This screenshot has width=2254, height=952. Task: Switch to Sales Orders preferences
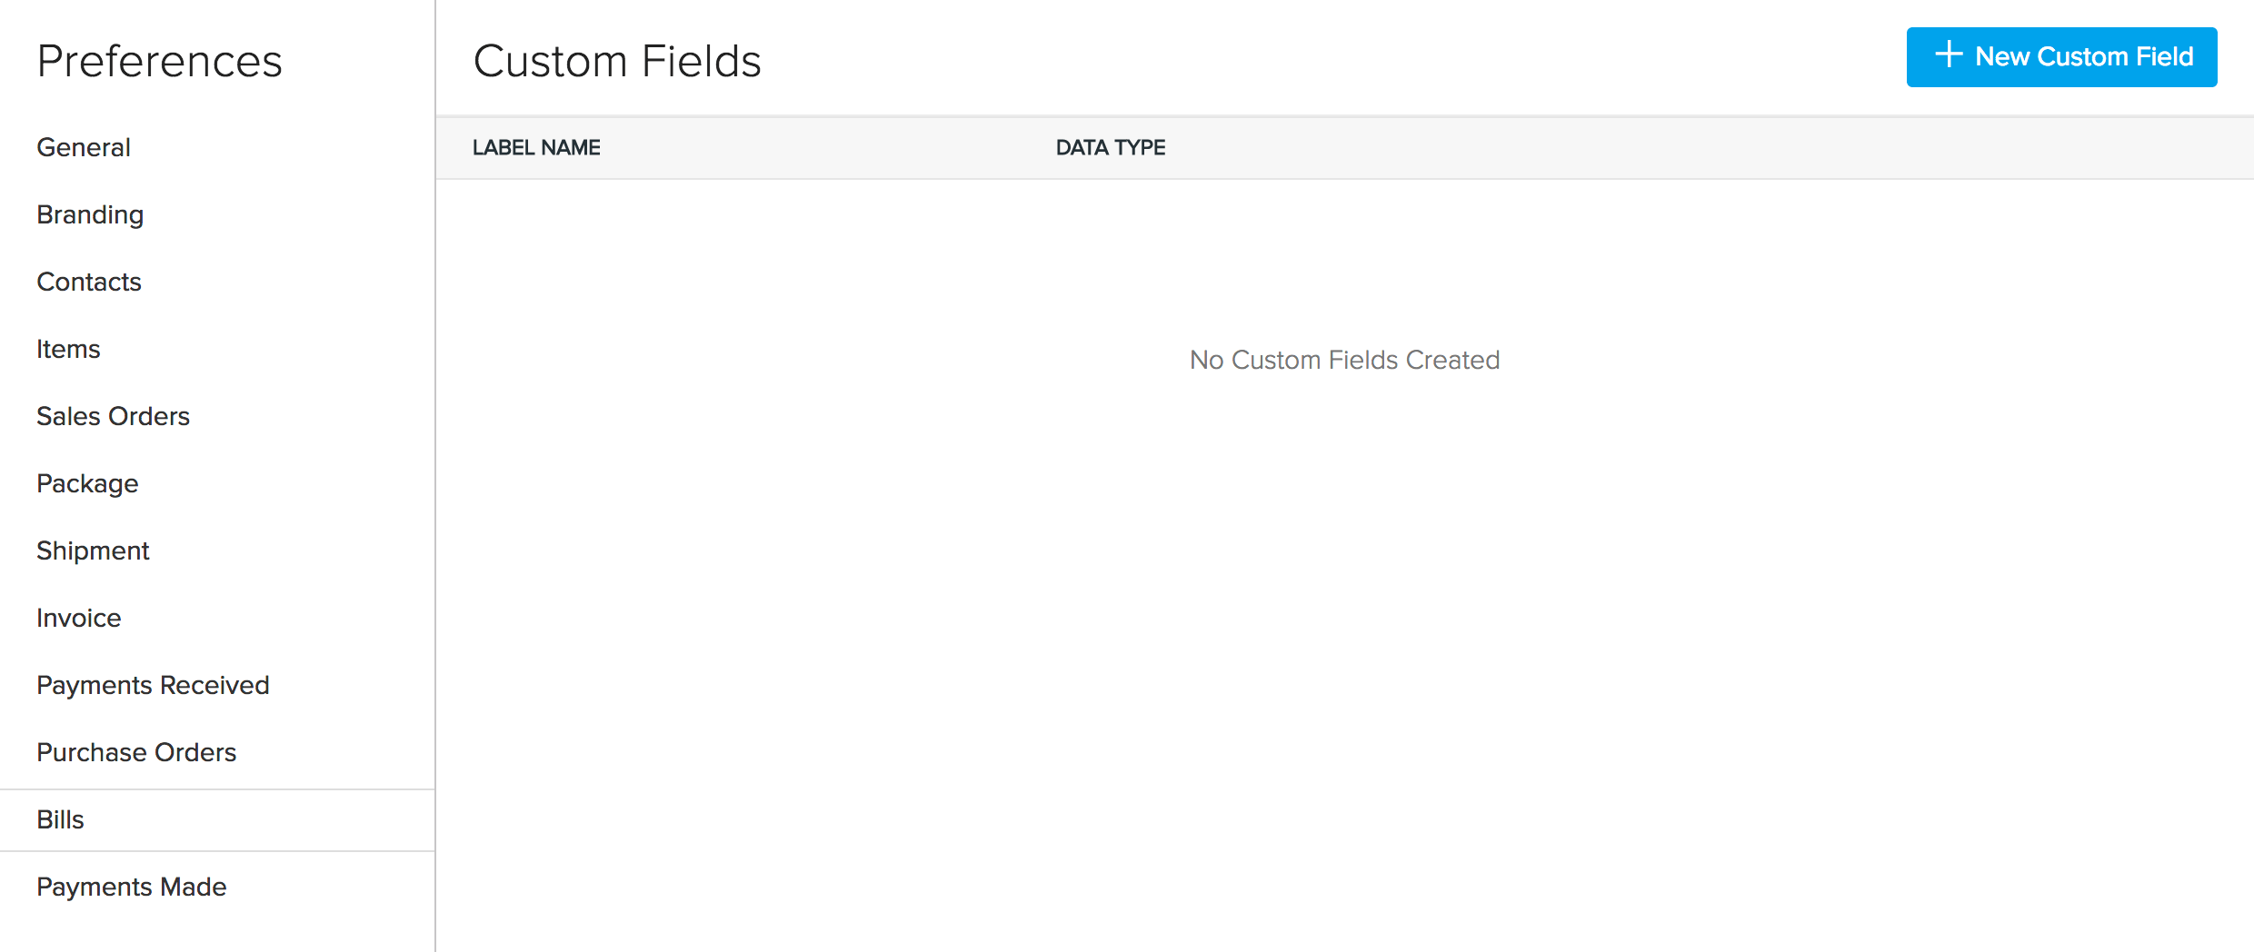(113, 416)
